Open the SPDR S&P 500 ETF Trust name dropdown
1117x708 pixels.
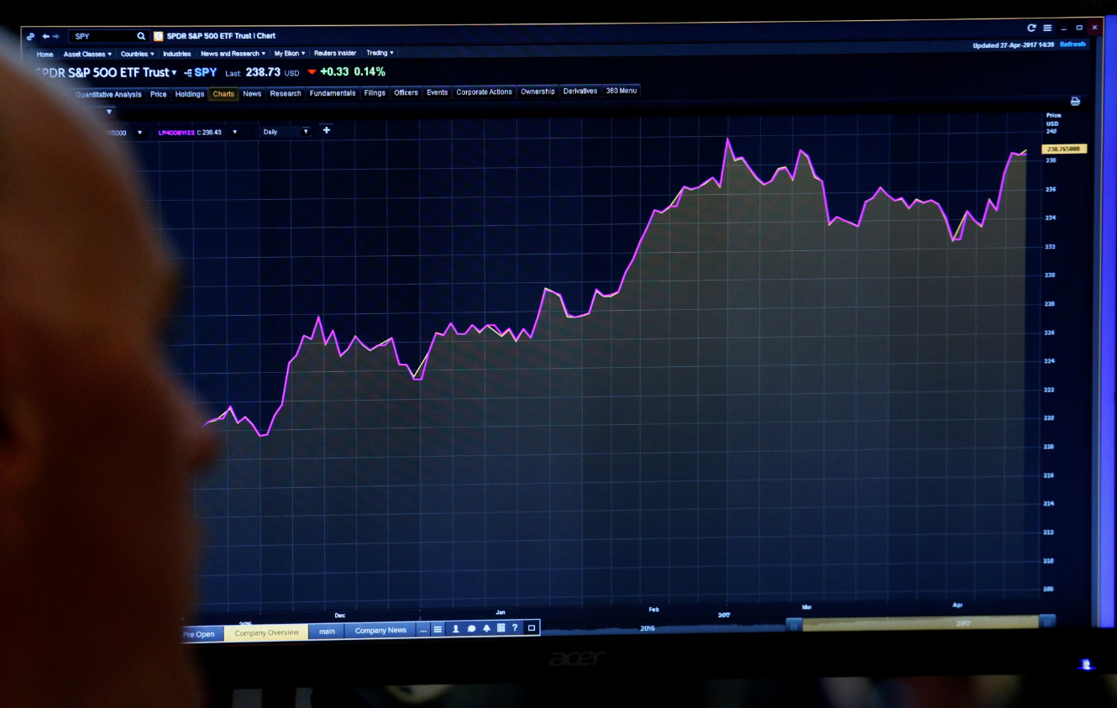tap(174, 73)
